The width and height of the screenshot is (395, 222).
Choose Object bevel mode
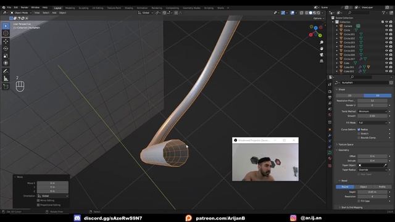364,187
